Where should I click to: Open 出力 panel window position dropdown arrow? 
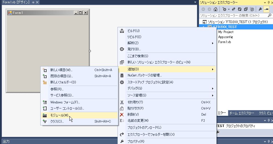[x=265, y=141]
